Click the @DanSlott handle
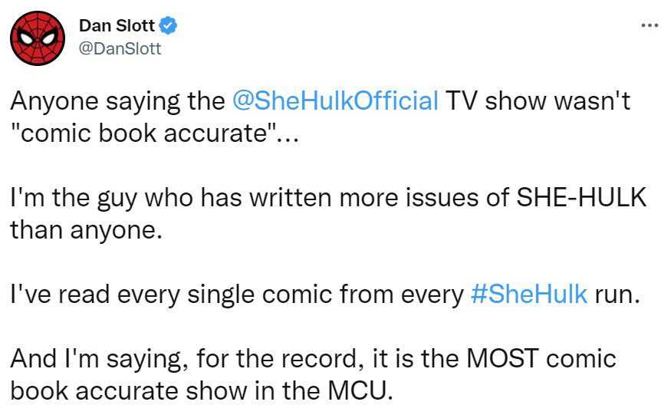 coord(120,48)
